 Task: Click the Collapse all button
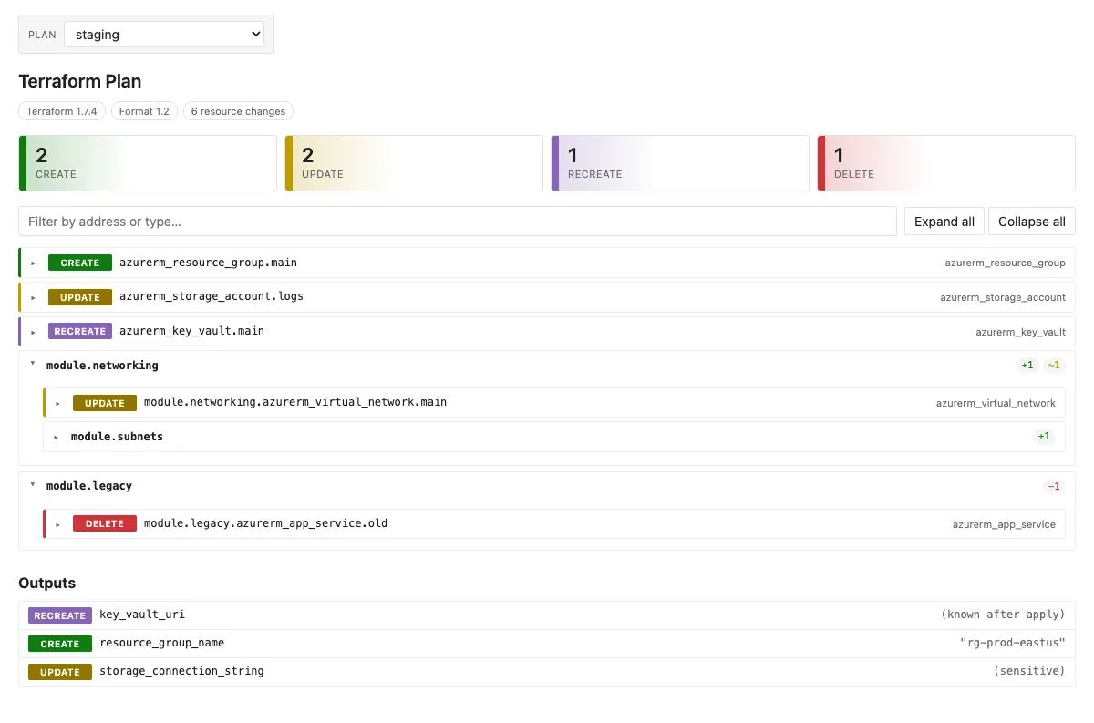(x=1032, y=222)
